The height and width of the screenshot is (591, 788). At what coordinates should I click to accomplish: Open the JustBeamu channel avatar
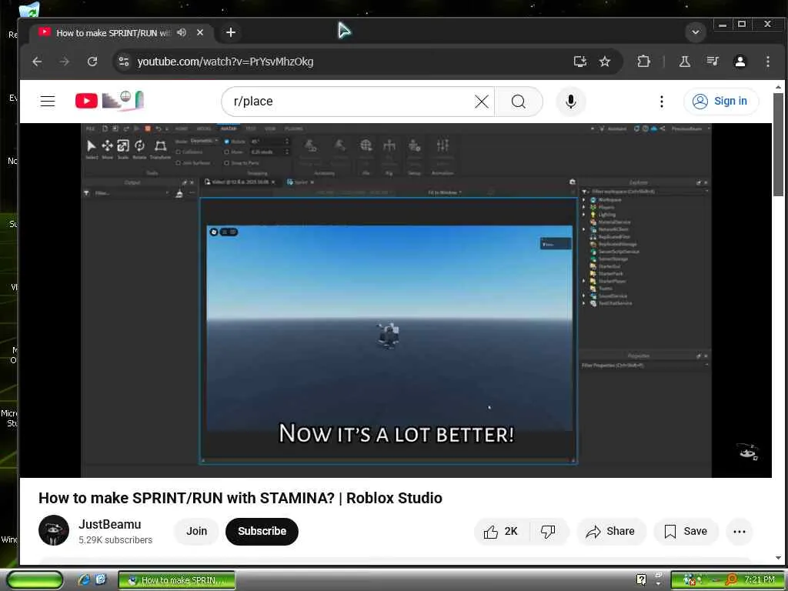click(x=54, y=530)
